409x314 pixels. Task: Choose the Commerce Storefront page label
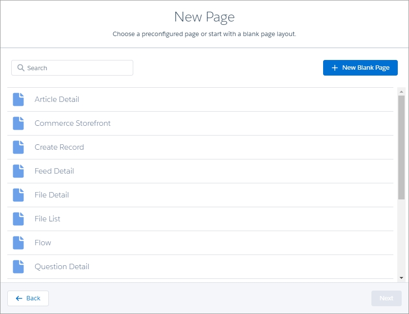pos(72,123)
